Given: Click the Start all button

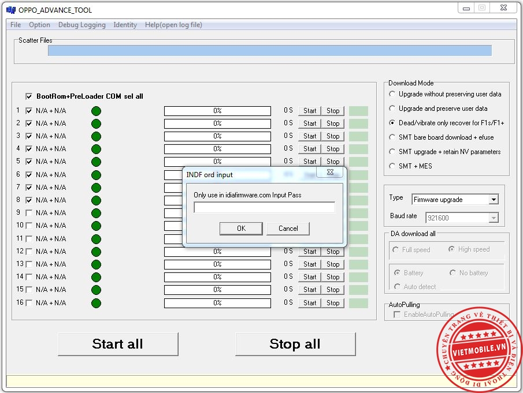Looking at the screenshot, I should click(118, 344).
